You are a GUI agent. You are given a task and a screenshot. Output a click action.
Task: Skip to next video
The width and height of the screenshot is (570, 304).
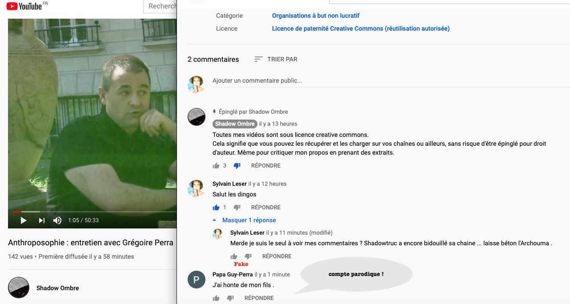coord(42,220)
